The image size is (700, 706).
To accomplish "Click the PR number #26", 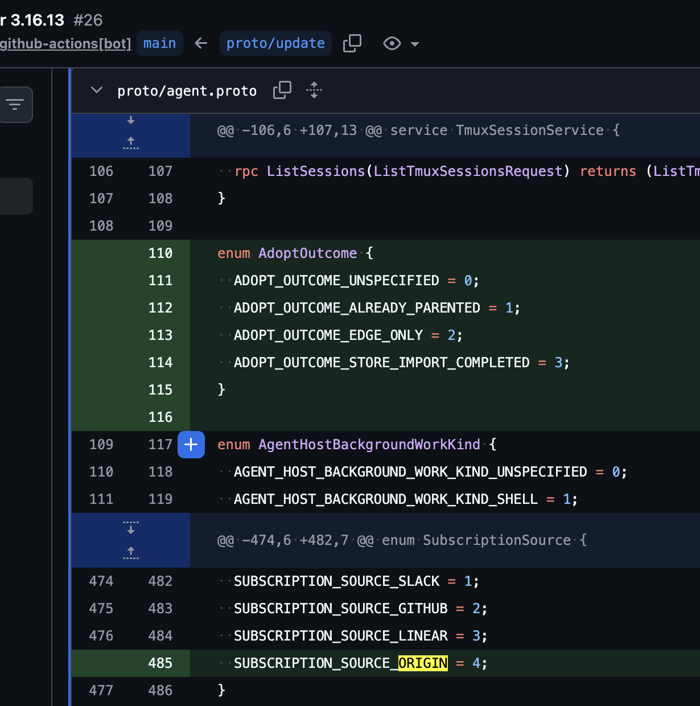I will click(88, 20).
